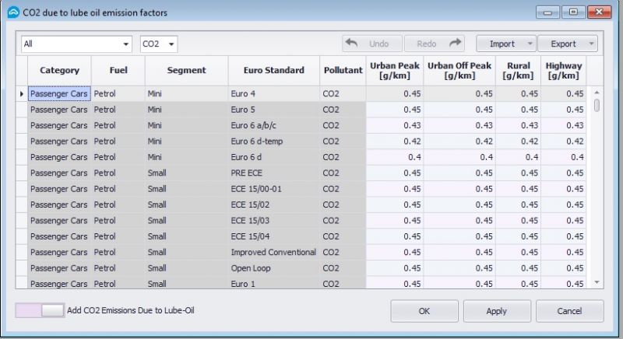
Task: Click the Redo button
Action: tap(434, 44)
